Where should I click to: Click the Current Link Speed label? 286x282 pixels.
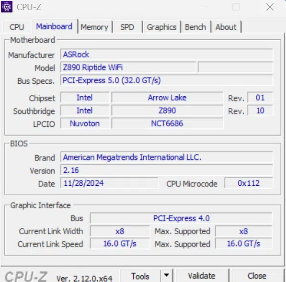pyautogui.click(x=50, y=244)
